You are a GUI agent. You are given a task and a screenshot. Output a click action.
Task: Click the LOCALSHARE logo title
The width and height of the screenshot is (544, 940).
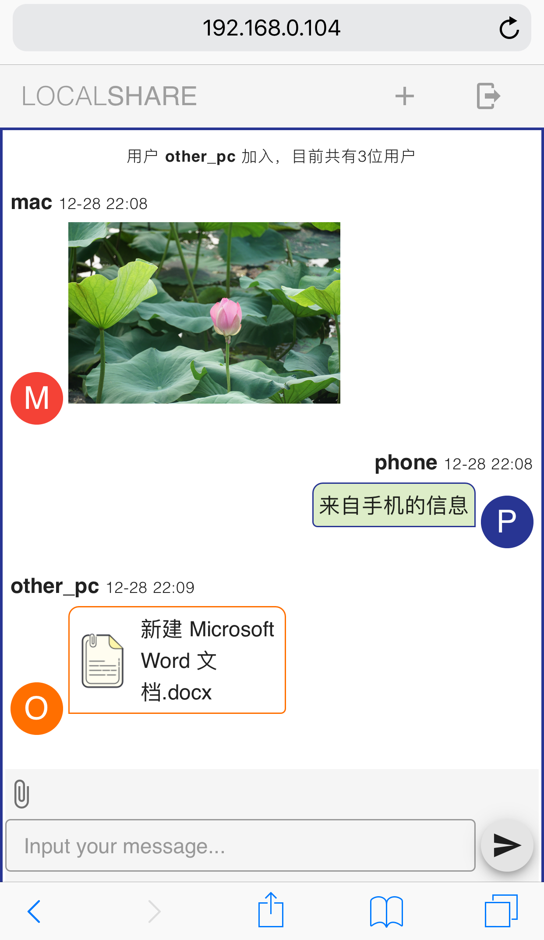pos(109,96)
